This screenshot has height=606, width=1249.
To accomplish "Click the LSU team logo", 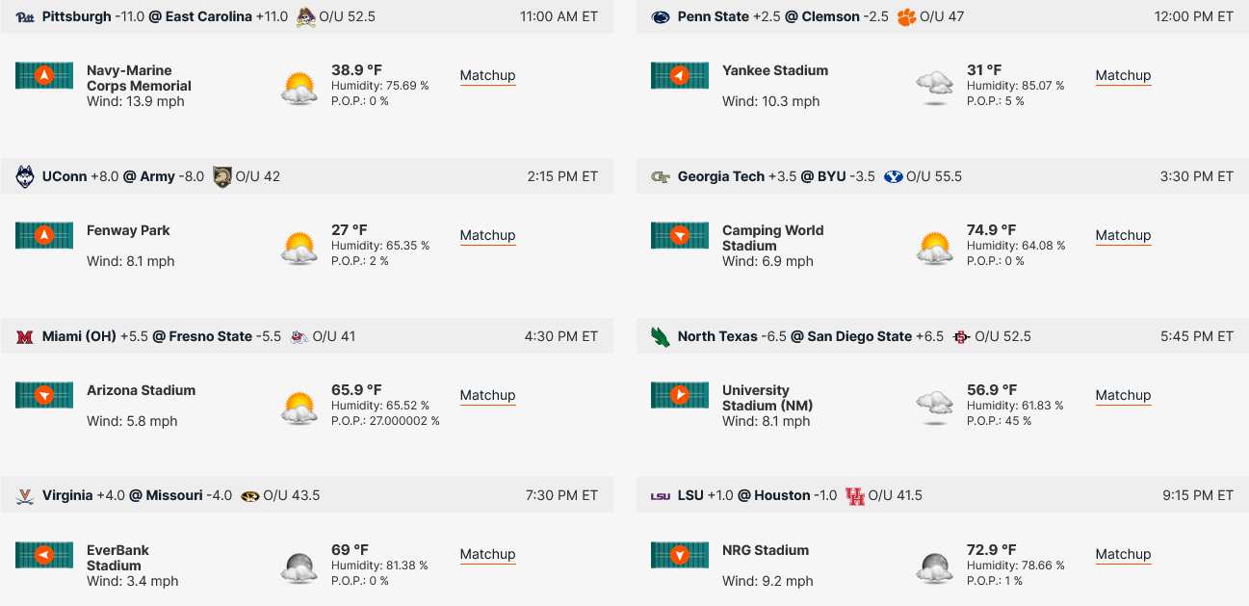I will click(x=661, y=496).
